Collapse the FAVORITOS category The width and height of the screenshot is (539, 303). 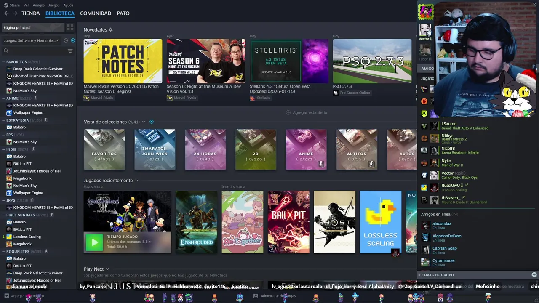coord(4,62)
